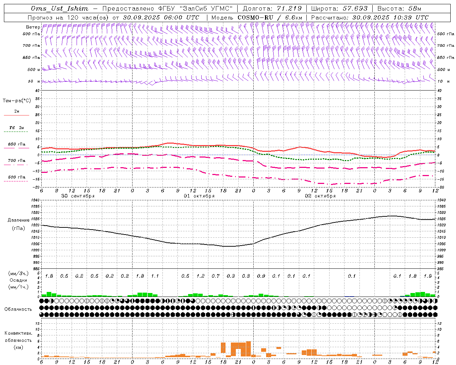Click the green dotted Td 2м legend line
This screenshot has height=365, width=456.
(x=16, y=132)
